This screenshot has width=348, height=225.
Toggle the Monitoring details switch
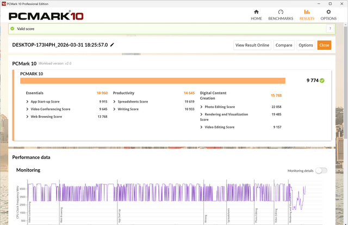321,171
